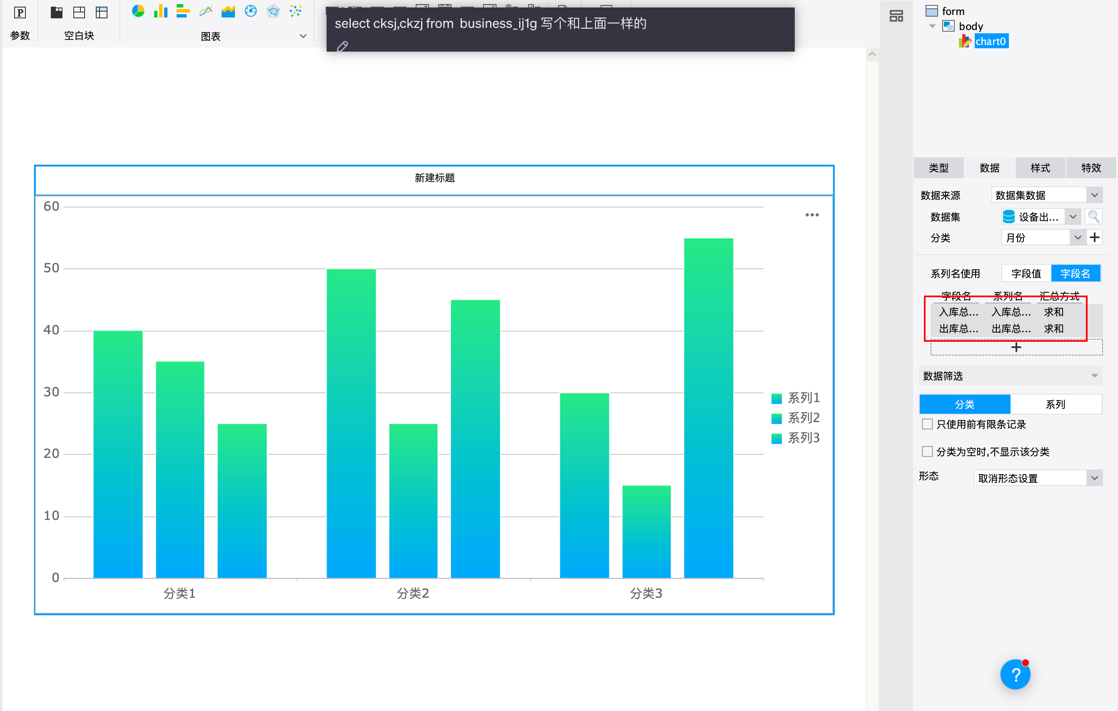The image size is (1118, 711).
Task: Click the dataset preview magnifier icon
Action: point(1093,217)
